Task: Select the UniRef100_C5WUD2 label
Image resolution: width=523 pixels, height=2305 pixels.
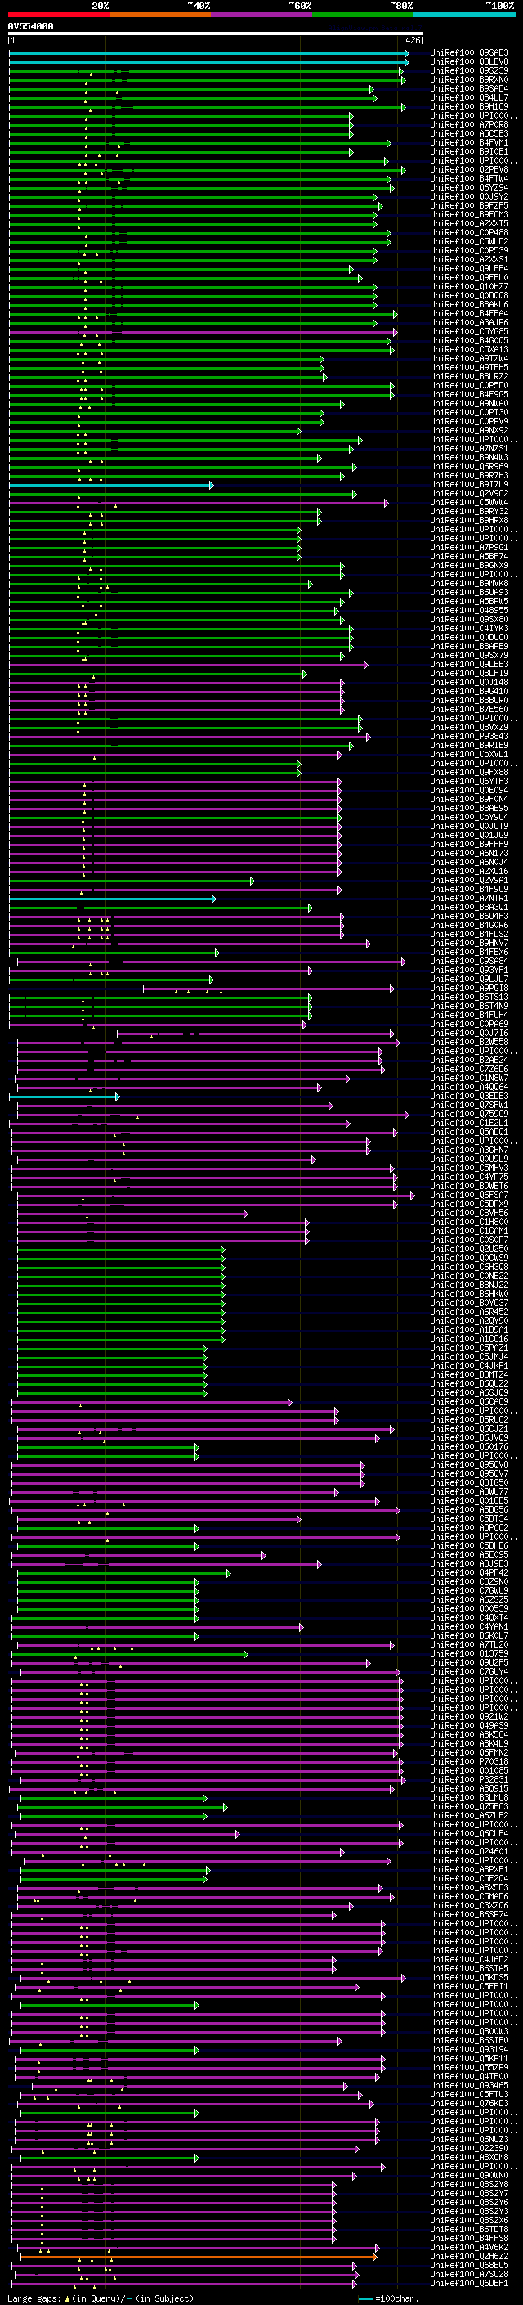Action: click(x=469, y=241)
